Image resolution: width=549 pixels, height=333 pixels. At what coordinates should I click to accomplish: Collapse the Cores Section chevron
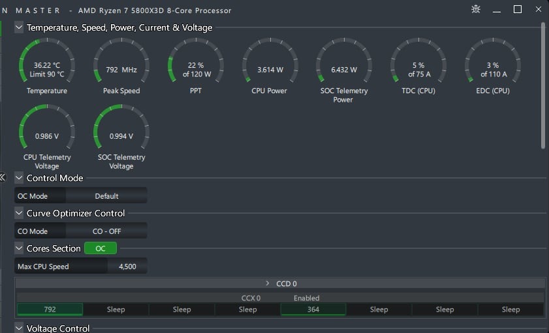19,248
